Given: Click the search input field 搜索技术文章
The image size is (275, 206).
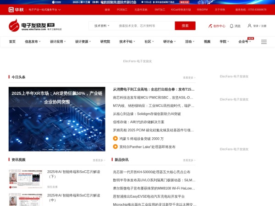Looking at the screenshot, I should tap(146, 26).
